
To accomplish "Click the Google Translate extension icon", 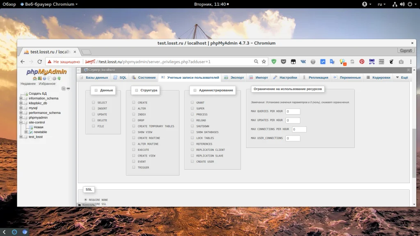I will click(x=332, y=61).
